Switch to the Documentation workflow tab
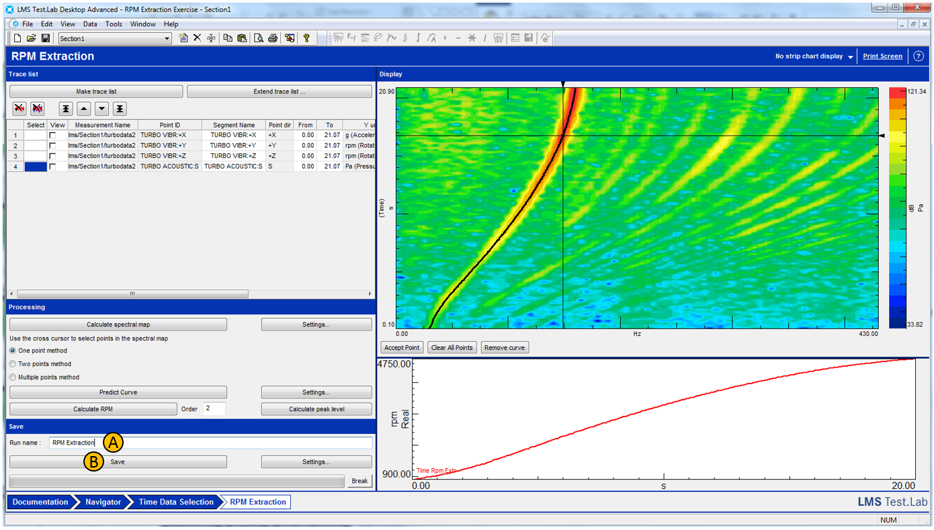Image resolution: width=934 pixels, height=530 pixels. pyautogui.click(x=40, y=502)
